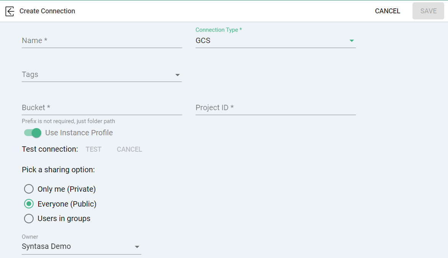
Task: Click the Pick a sharing option label
Action: [58, 170]
